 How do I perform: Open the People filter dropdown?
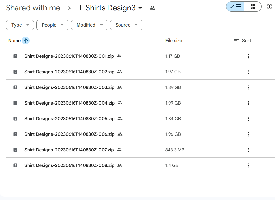tap(52, 25)
